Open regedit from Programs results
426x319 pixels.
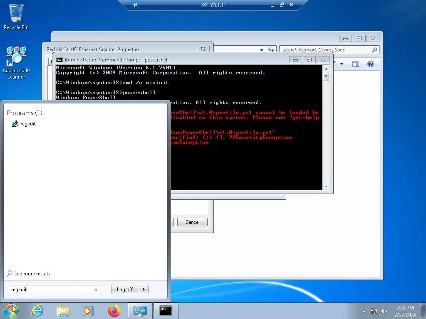coord(24,124)
